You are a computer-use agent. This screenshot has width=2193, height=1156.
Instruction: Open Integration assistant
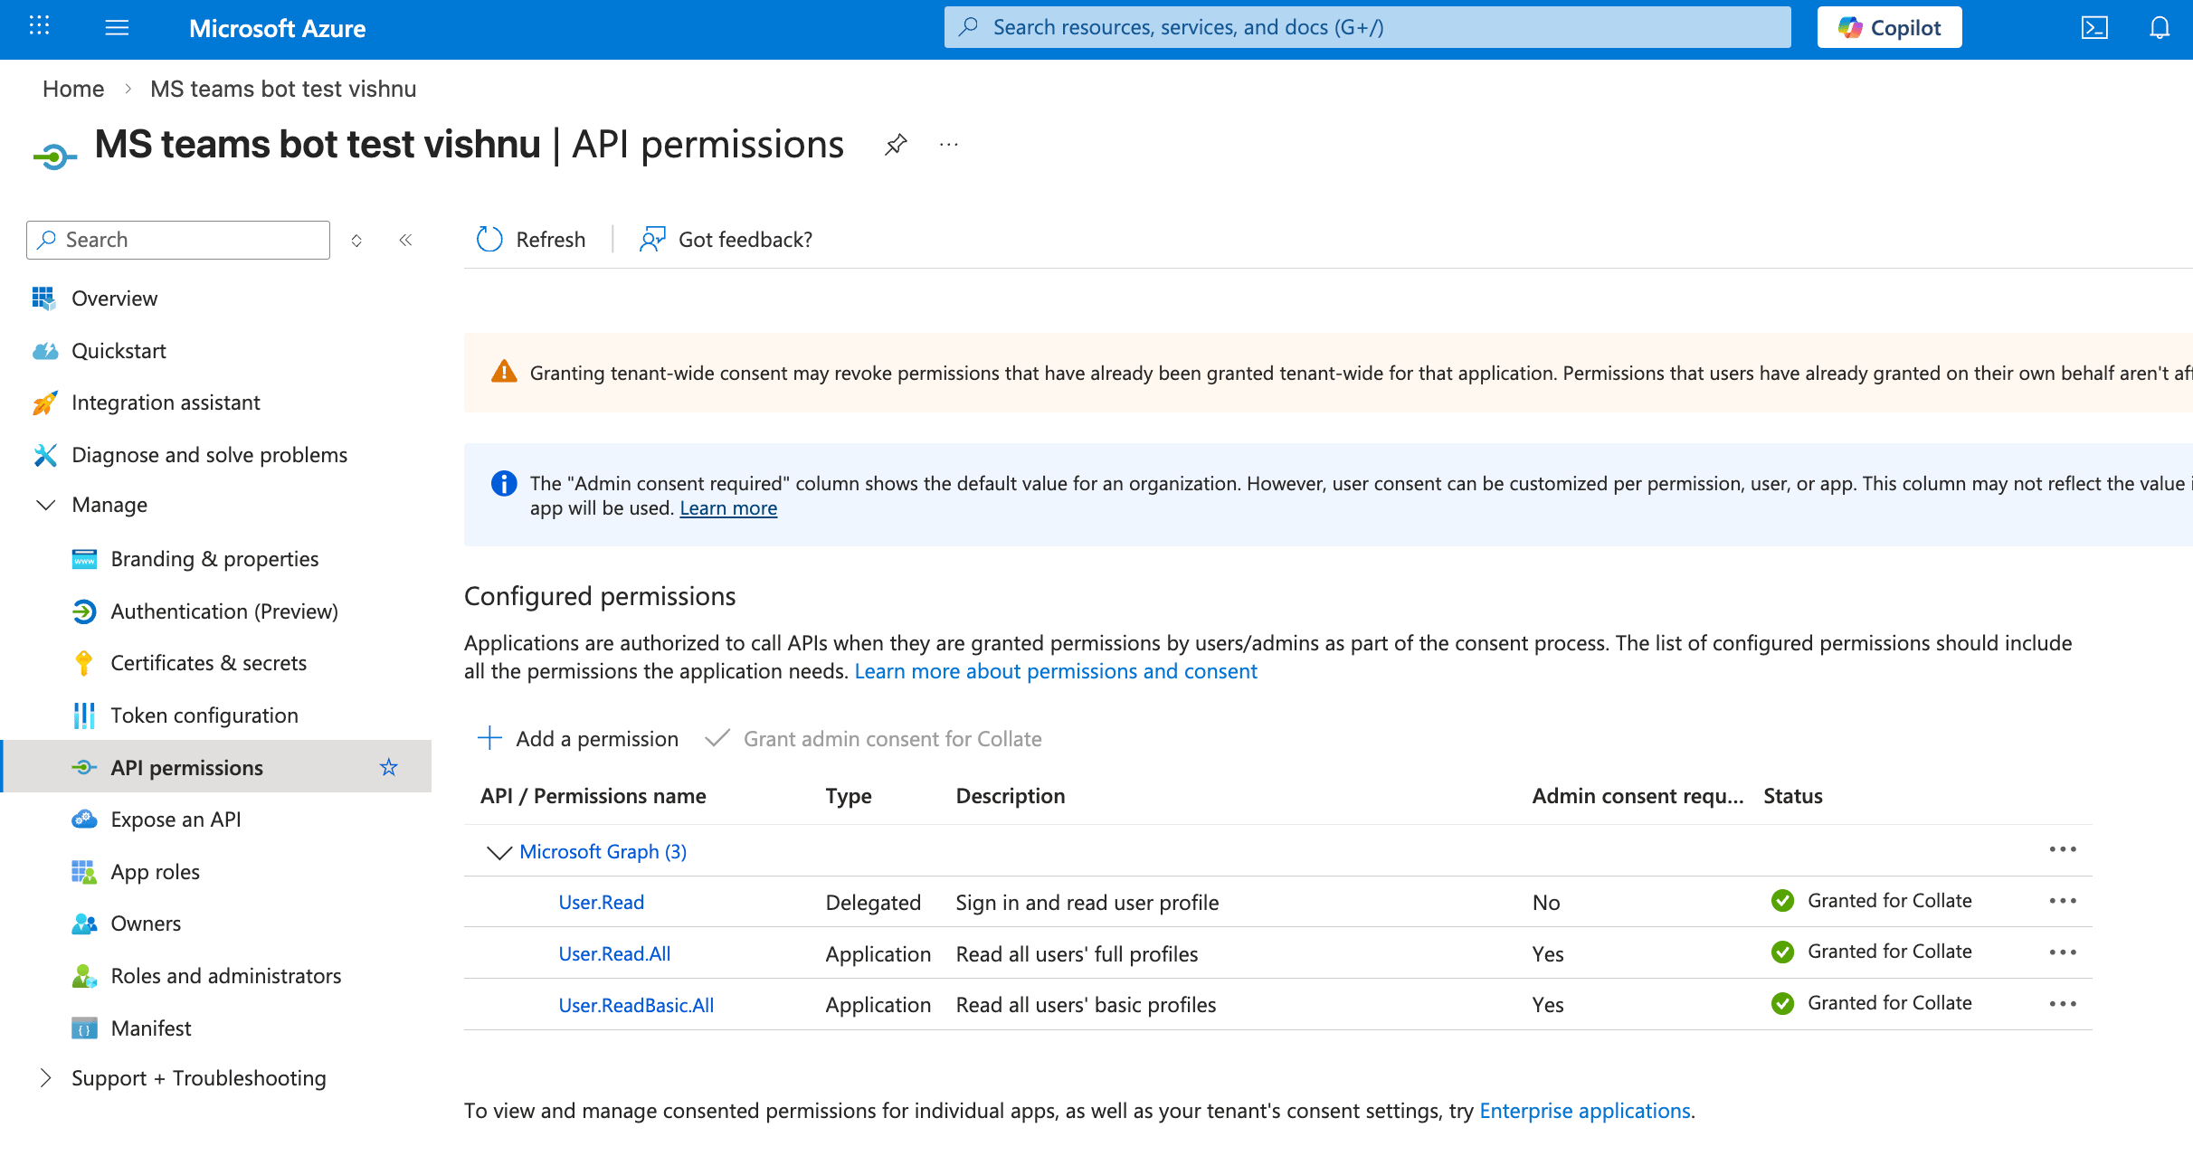tap(166, 403)
